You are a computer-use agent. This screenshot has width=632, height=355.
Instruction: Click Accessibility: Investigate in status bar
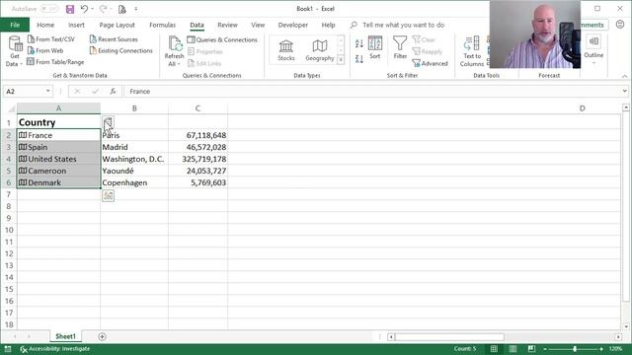point(55,349)
